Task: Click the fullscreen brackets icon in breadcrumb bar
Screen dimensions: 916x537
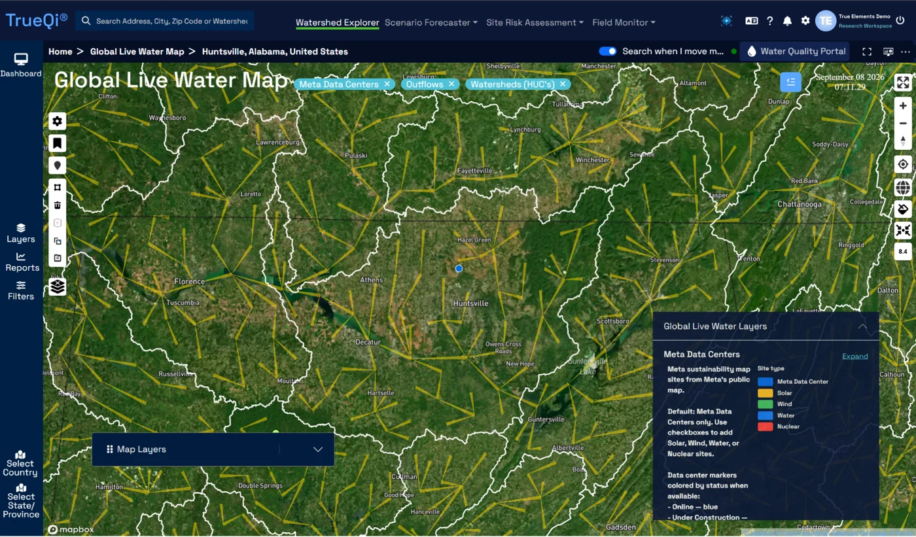Action: click(x=867, y=52)
